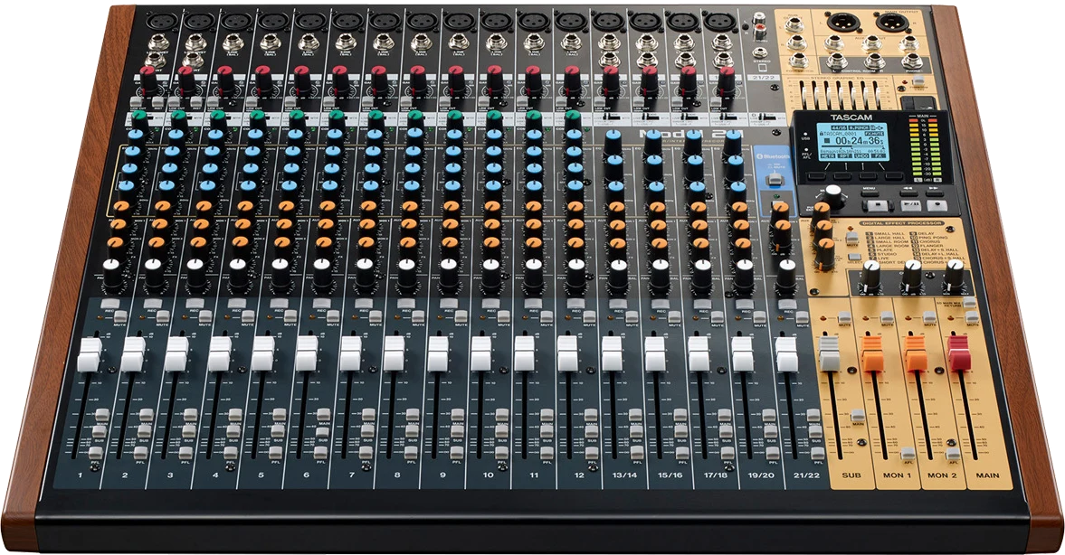Viewport: 1065px width, 555px height.
Task: Click the green COMP knob on channel 1
Action: 139,118
